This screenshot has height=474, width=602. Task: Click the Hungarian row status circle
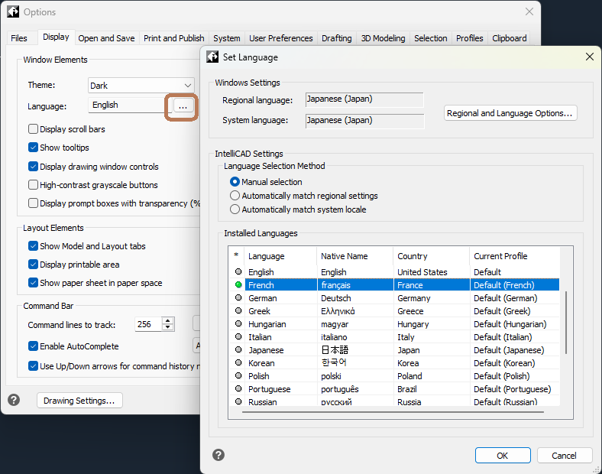(x=238, y=323)
